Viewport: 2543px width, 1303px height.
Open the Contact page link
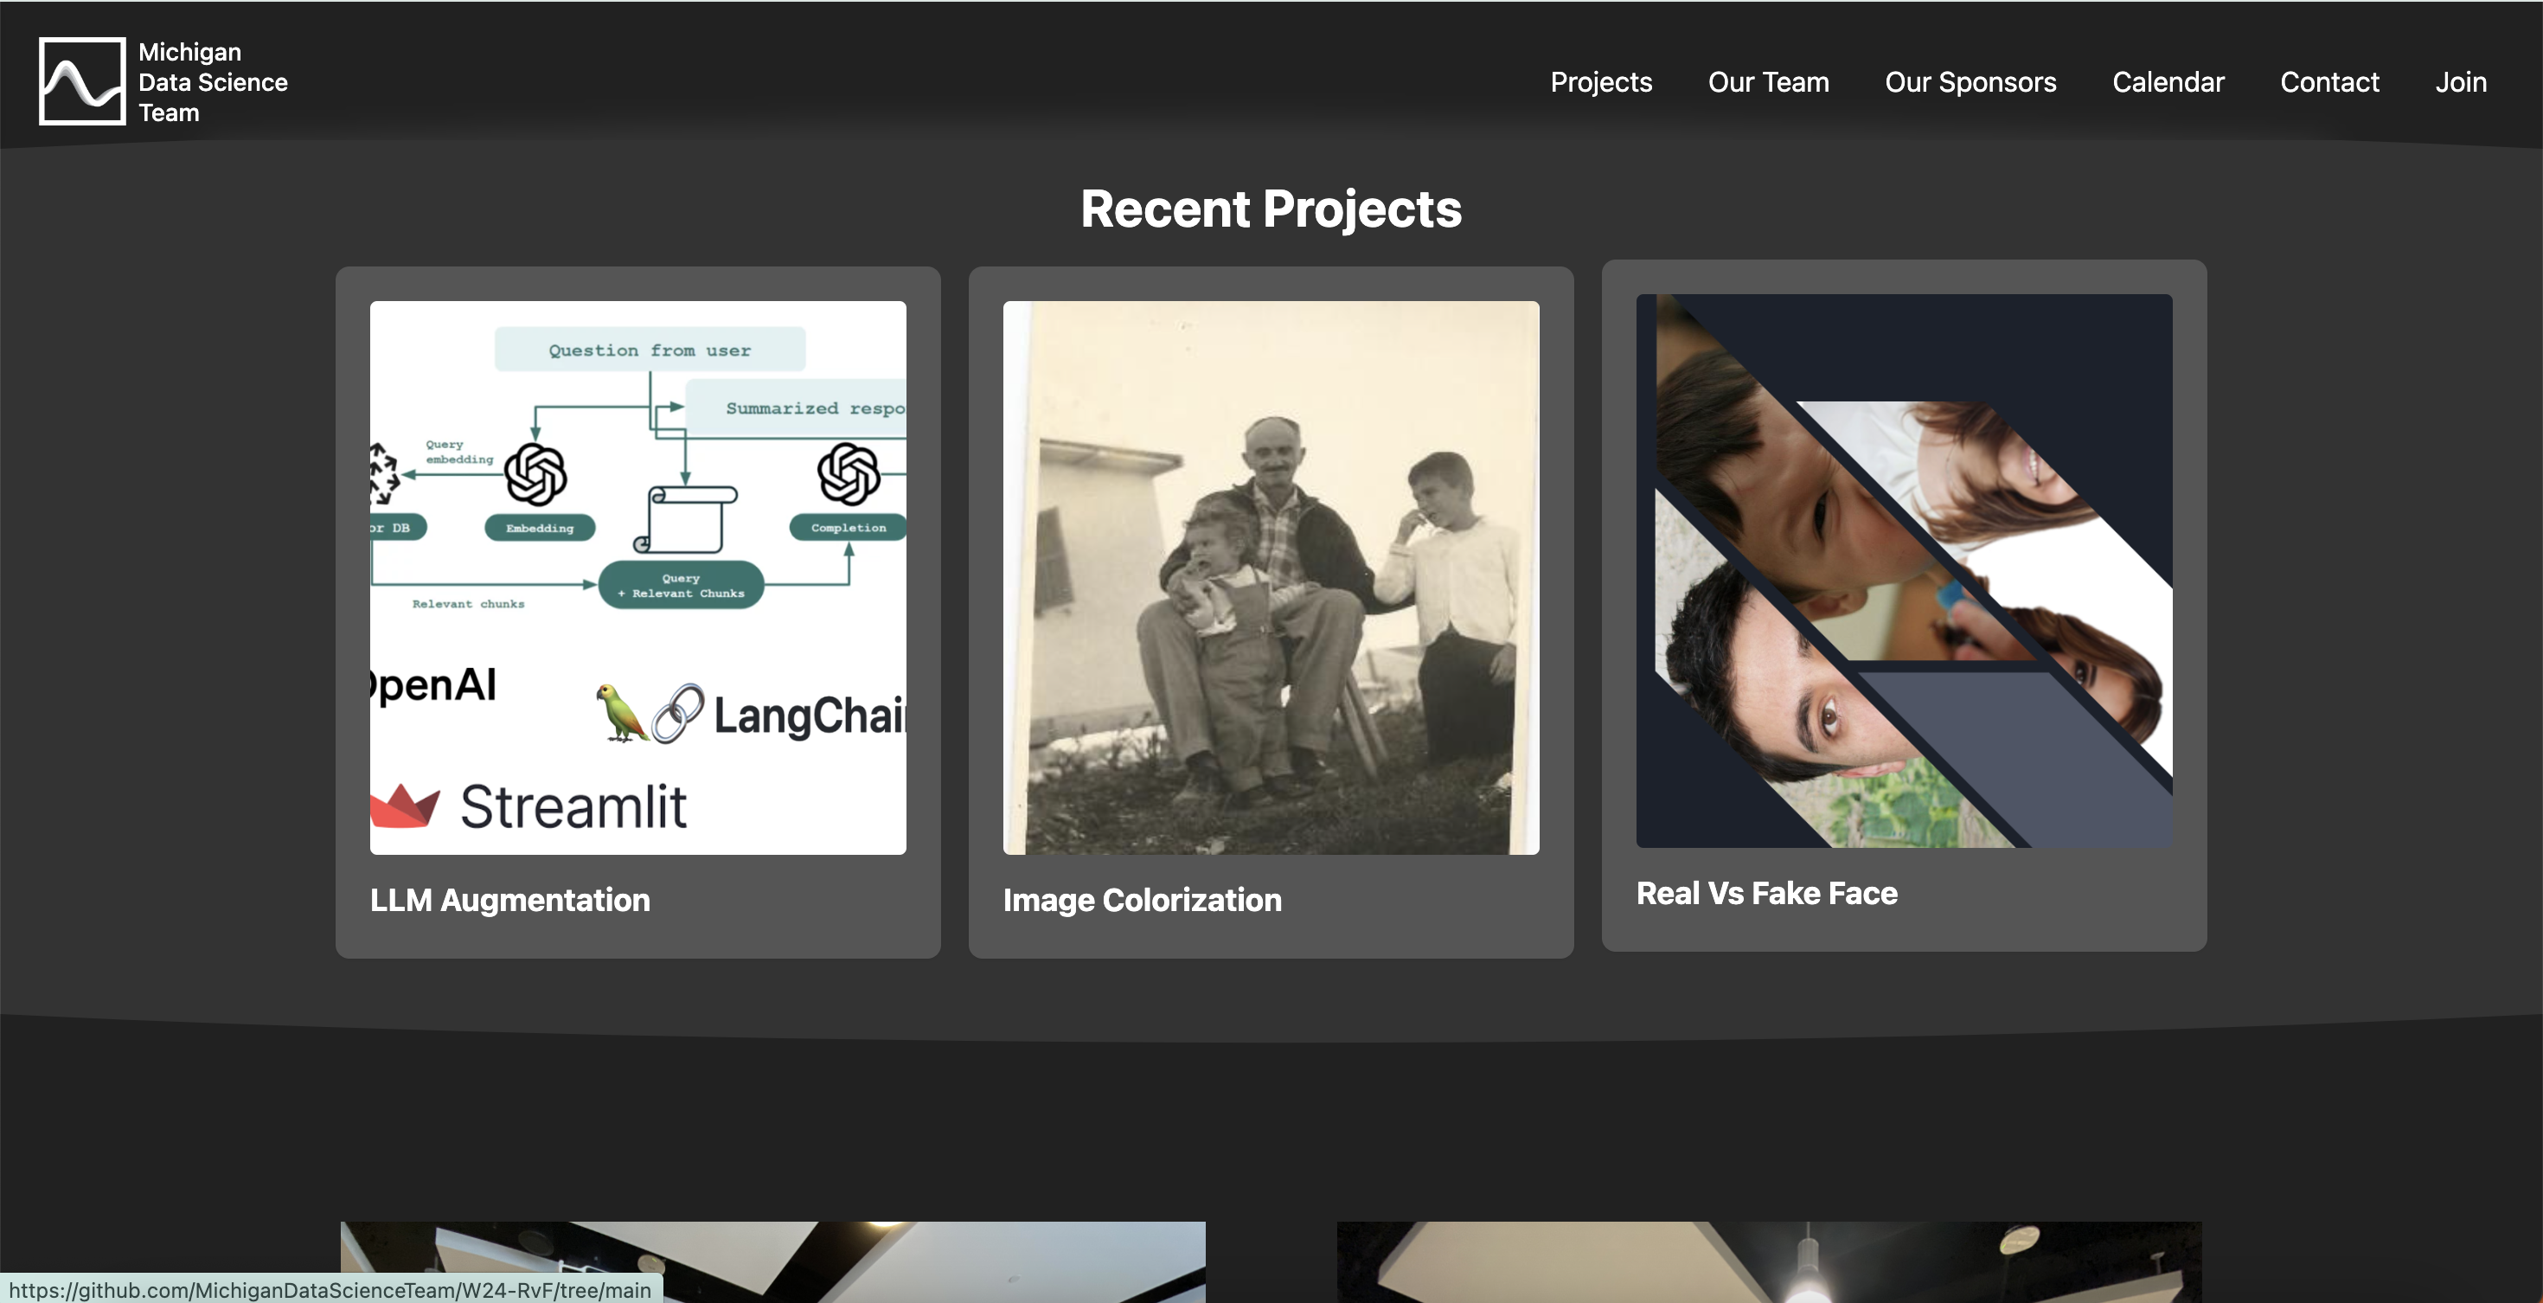point(2328,82)
